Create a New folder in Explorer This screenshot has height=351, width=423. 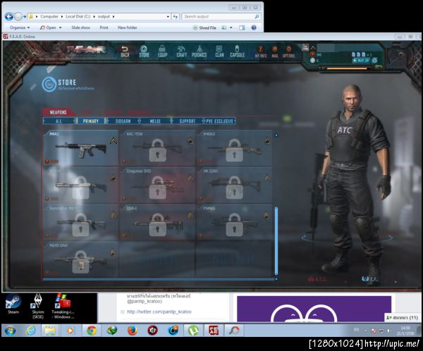click(x=128, y=27)
